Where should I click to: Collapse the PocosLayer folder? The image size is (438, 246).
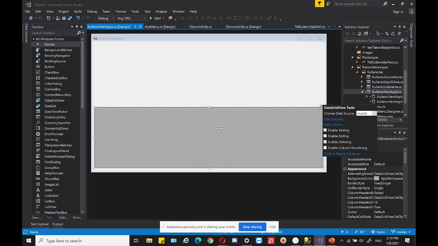click(x=352, y=57)
